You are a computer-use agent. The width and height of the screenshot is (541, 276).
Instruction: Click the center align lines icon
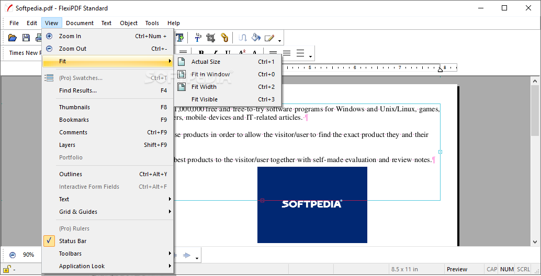point(287,53)
